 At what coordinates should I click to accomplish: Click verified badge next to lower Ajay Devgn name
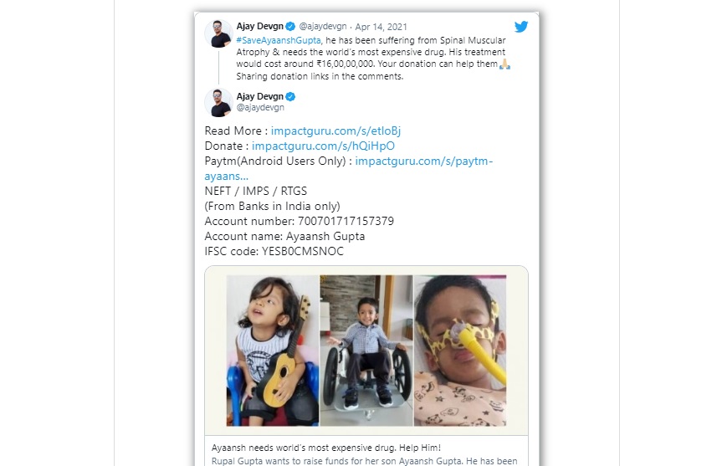click(290, 96)
